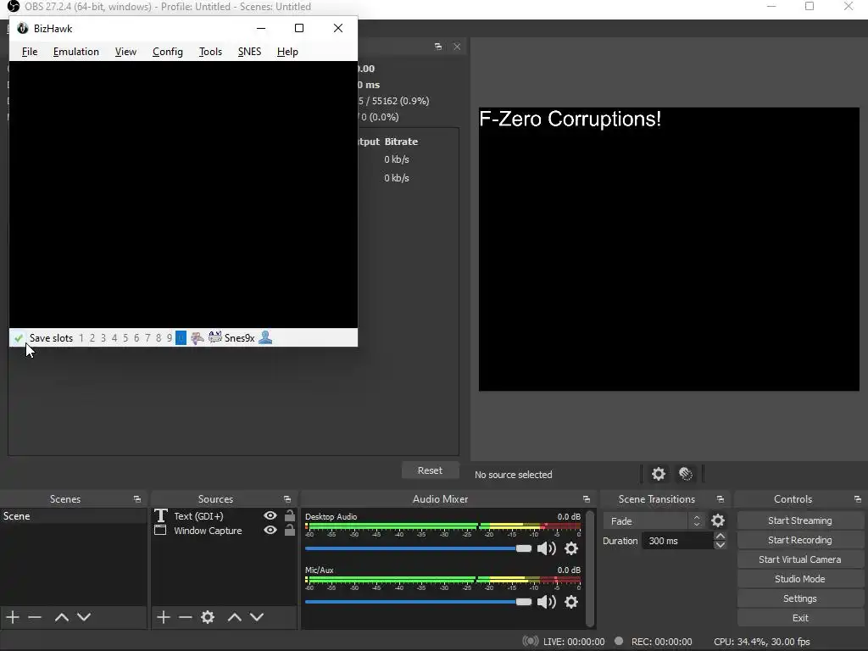Undock the OBS Stats panel
Image resolution: width=868 pixels, height=651 pixels.
point(438,47)
